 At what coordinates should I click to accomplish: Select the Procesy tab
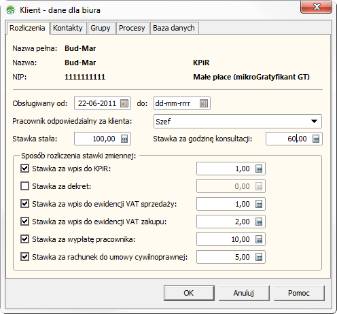pyautogui.click(x=132, y=28)
